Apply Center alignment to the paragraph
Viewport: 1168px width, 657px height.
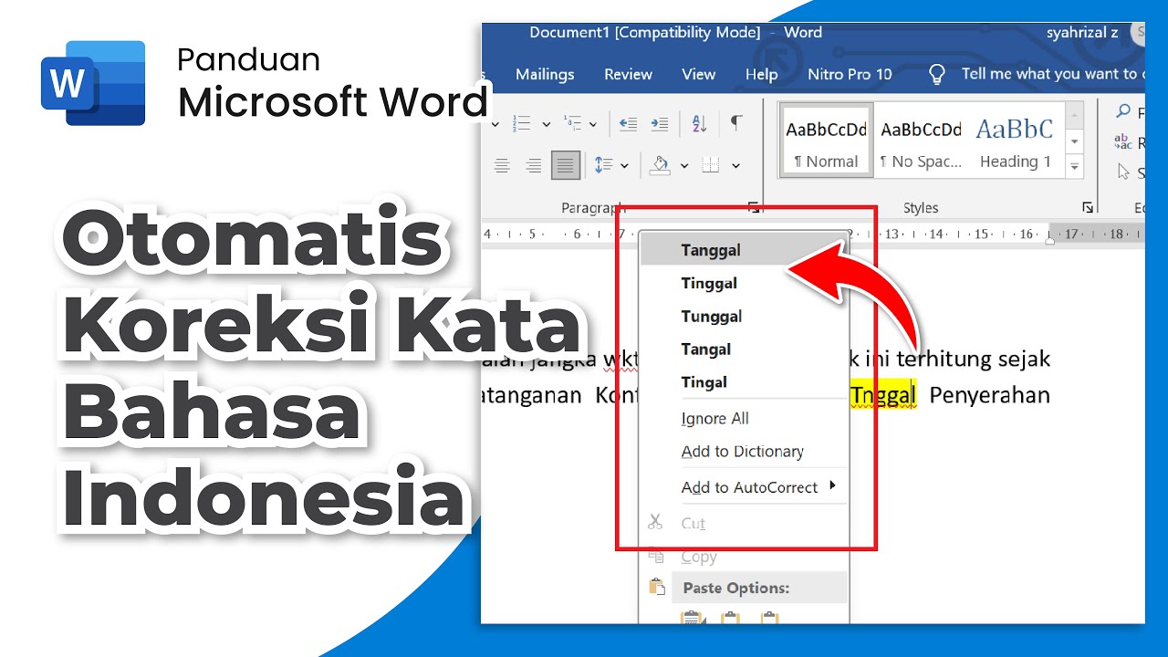point(502,166)
